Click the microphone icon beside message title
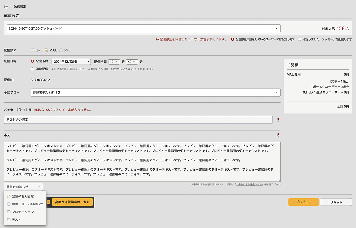This screenshot has height=228, width=356. coord(278,120)
